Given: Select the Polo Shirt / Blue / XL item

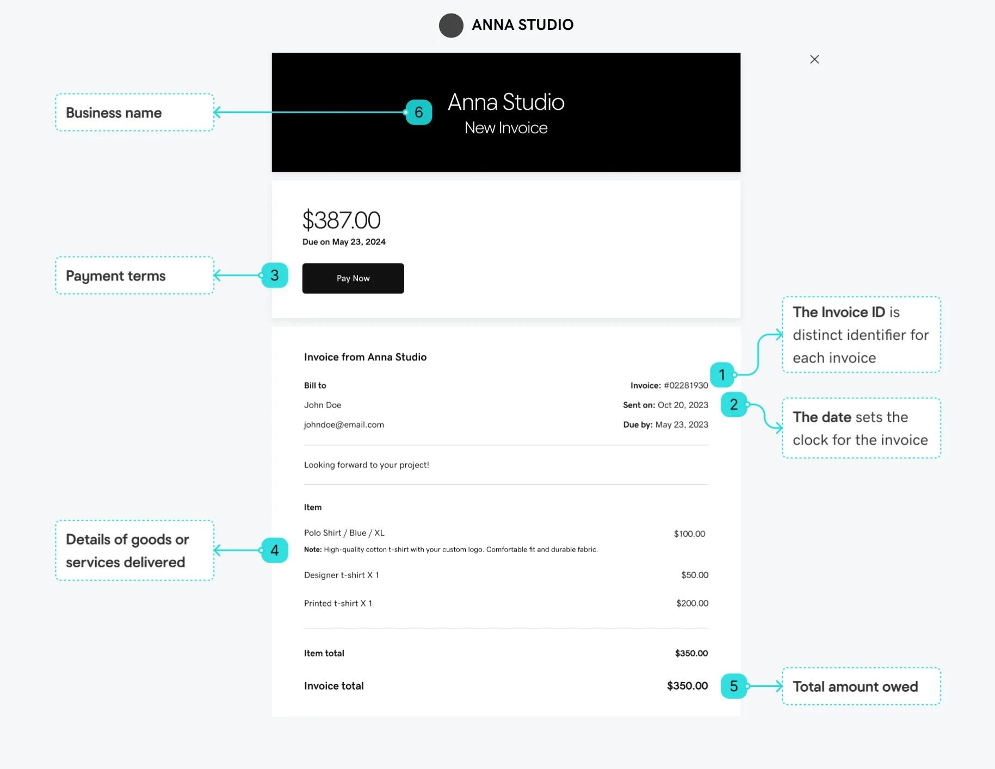Looking at the screenshot, I should click(344, 533).
